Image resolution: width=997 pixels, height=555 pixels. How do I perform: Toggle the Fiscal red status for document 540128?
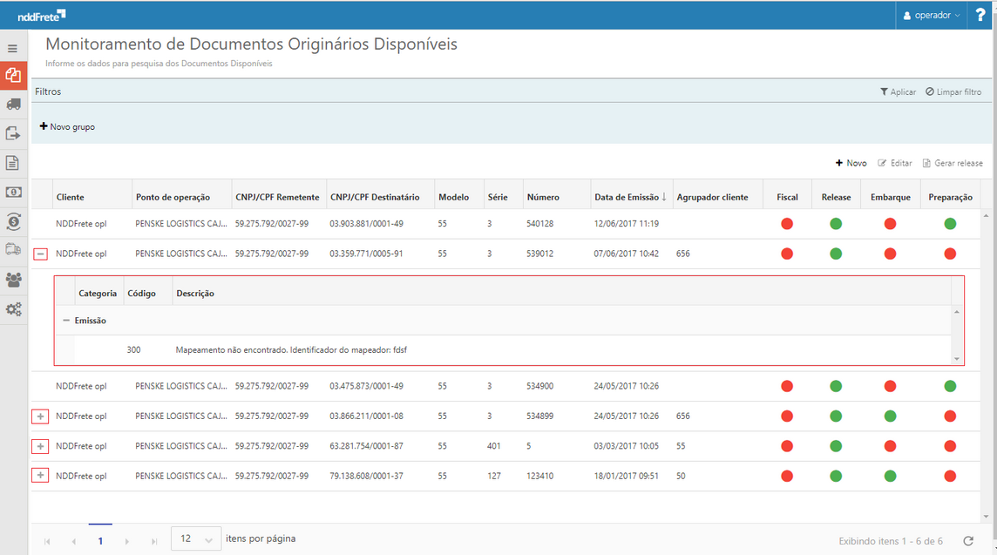(787, 223)
